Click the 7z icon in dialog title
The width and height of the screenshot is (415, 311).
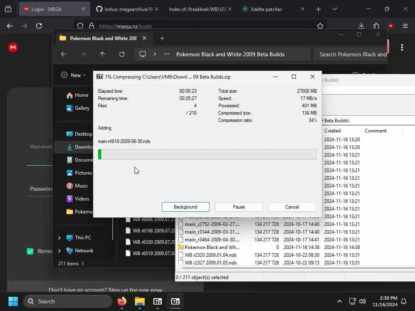(x=100, y=77)
